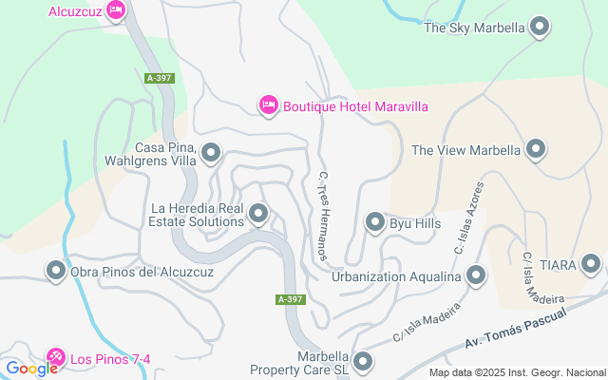Click the Byu Hills location pin
The image size is (608, 380).
[375, 223]
